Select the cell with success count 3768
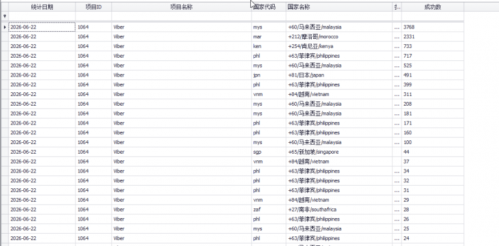The image size is (499, 246). pyautogui.click(x=433, y=27)
